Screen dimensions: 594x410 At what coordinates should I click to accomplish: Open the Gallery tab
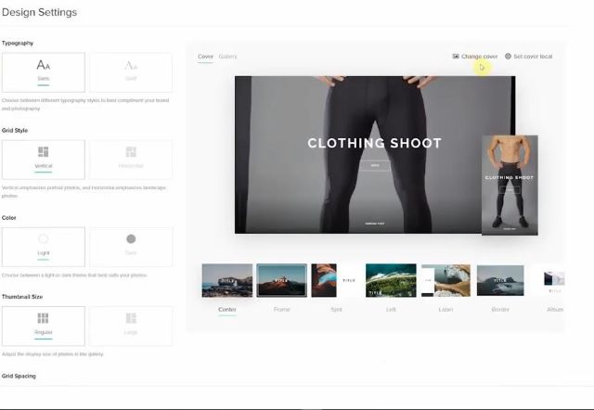pos(228,57)
